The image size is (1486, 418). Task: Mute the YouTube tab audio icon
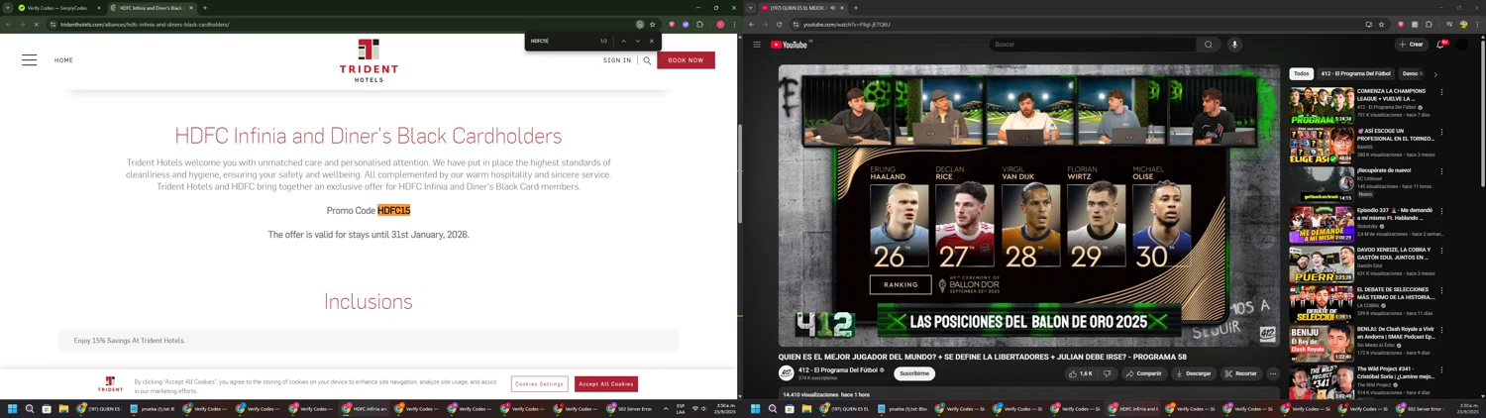pos(832,8)
